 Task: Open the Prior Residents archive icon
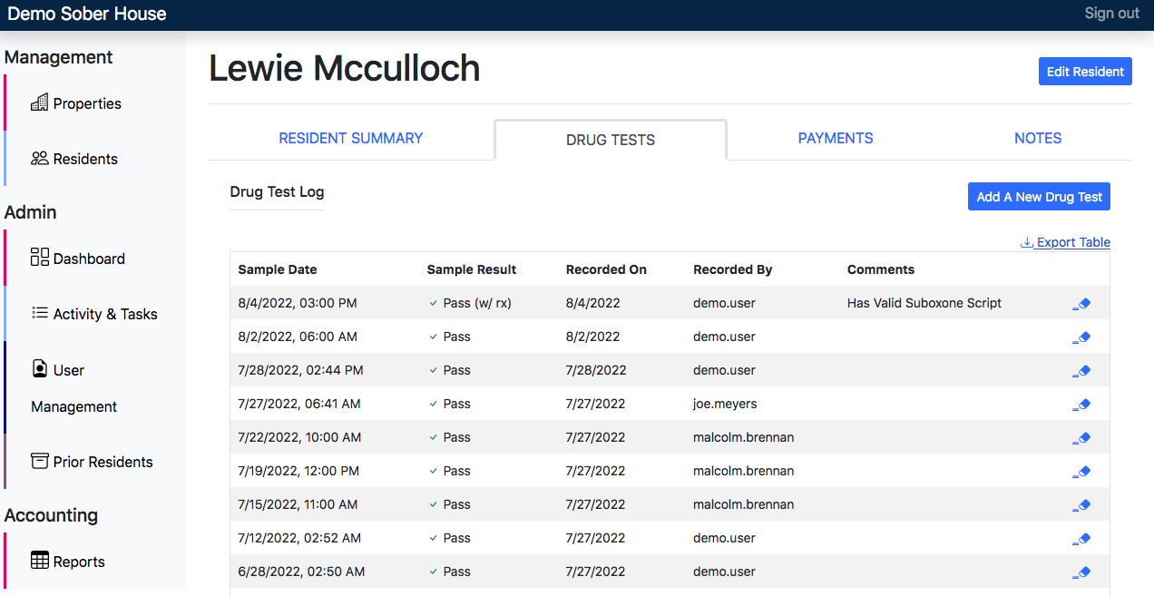[38, 461]
